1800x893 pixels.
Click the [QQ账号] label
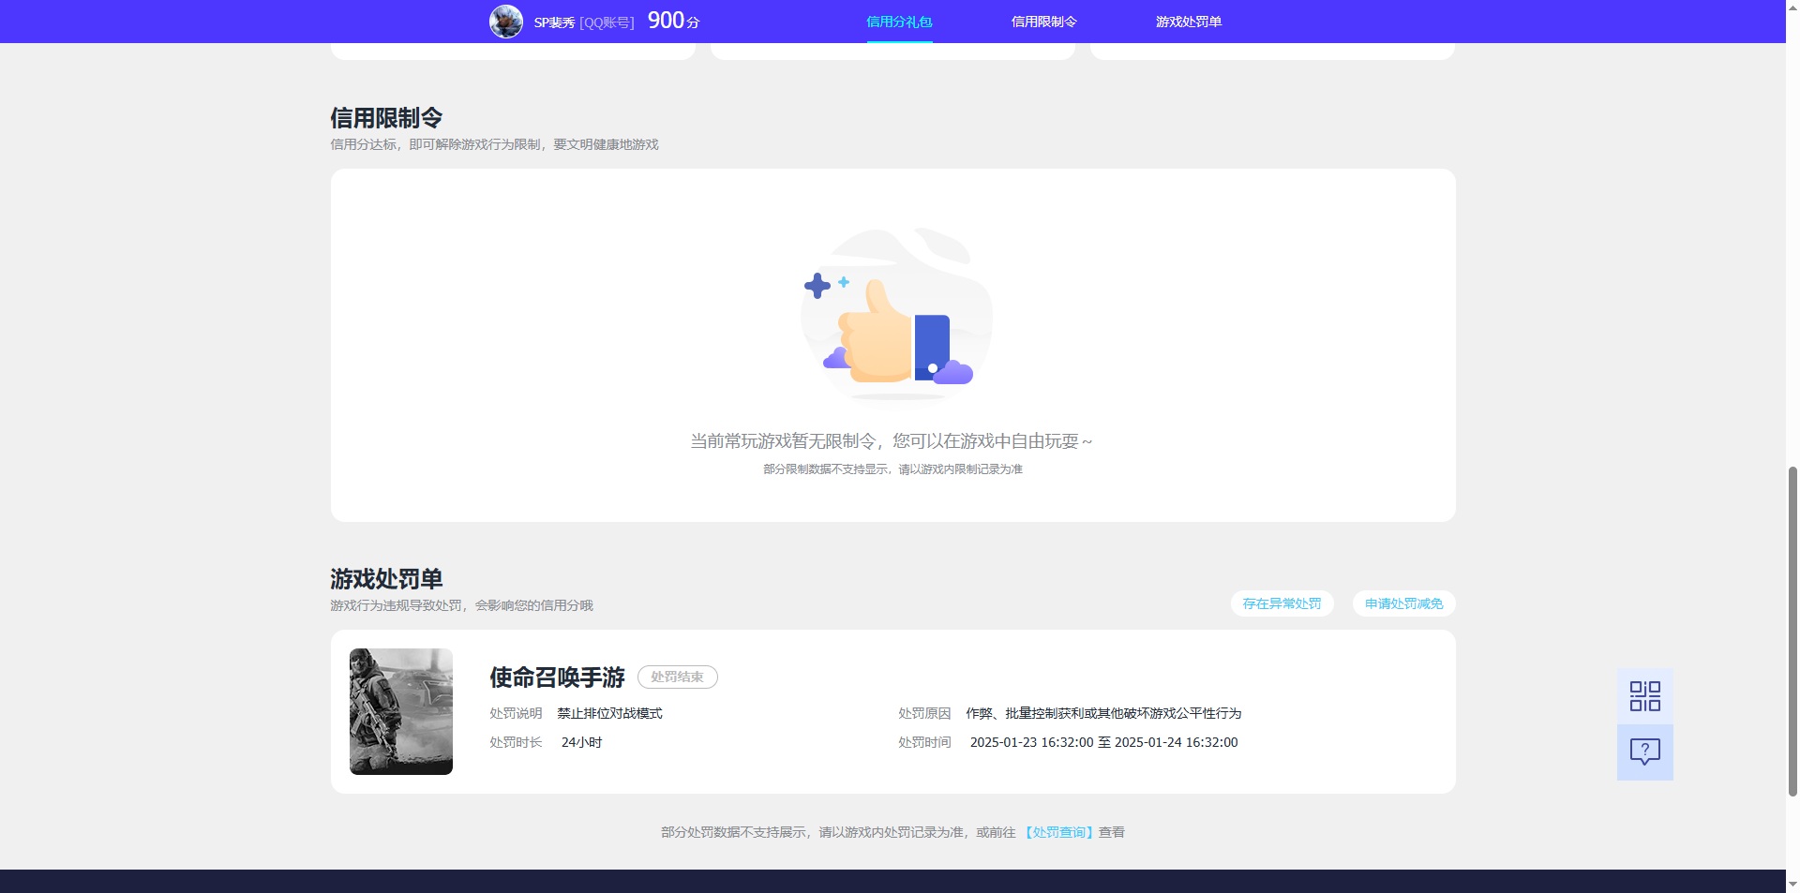(607, 22)
